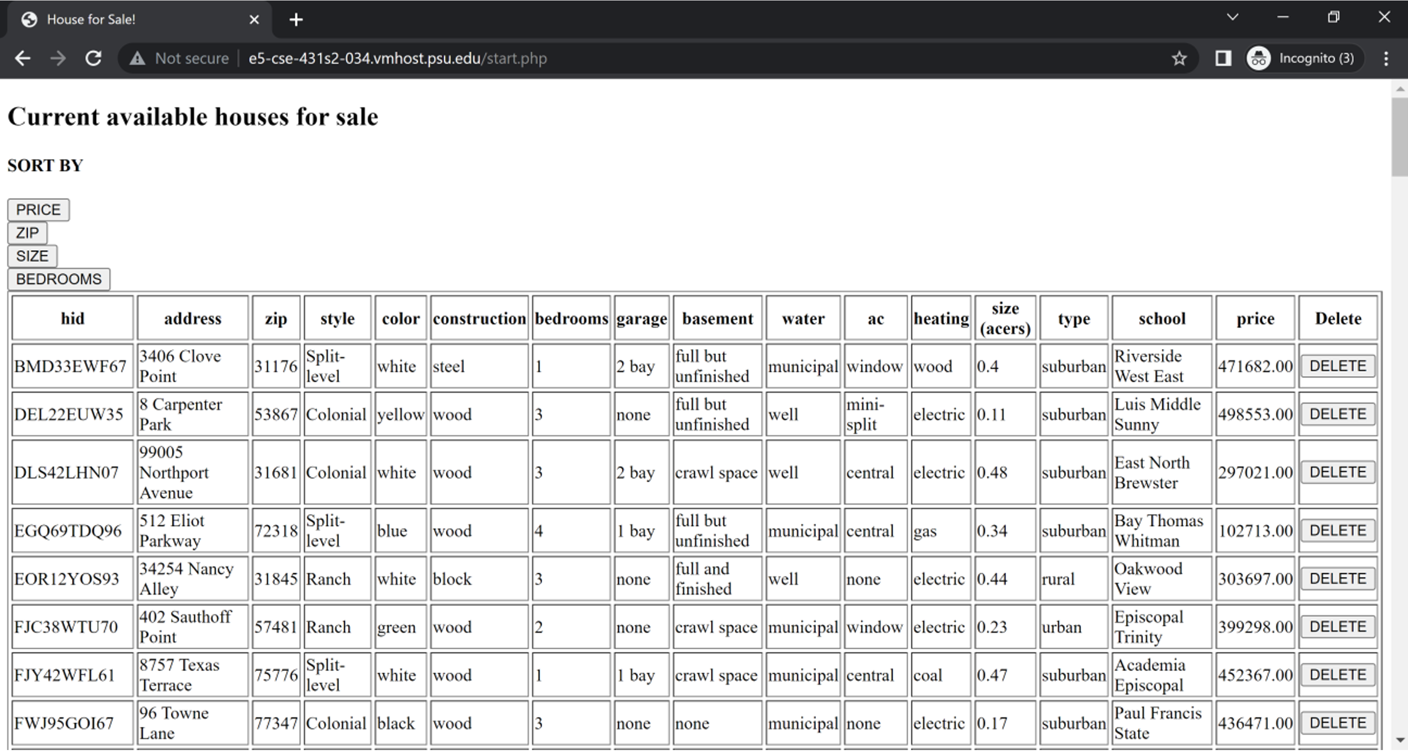Sort listings by ZIP
The width and height of the screenshot is (1408, 751).
(x=28, y=233)
